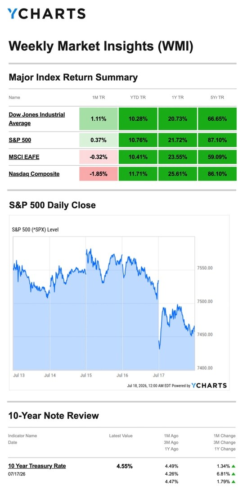243x490 pixels.
Task: Click the S&P 500 5Yr TR 87.10% cell
Action: coord(217,141)
